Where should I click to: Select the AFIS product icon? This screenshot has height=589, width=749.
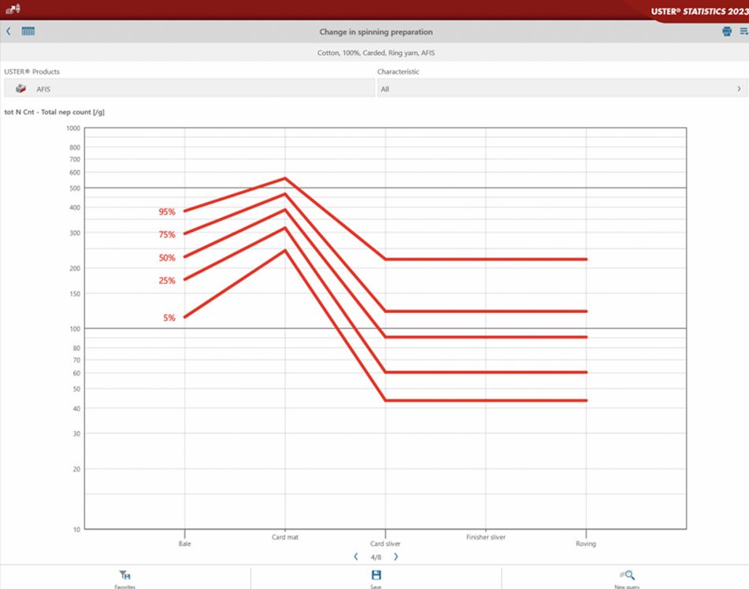pos(20,88)
